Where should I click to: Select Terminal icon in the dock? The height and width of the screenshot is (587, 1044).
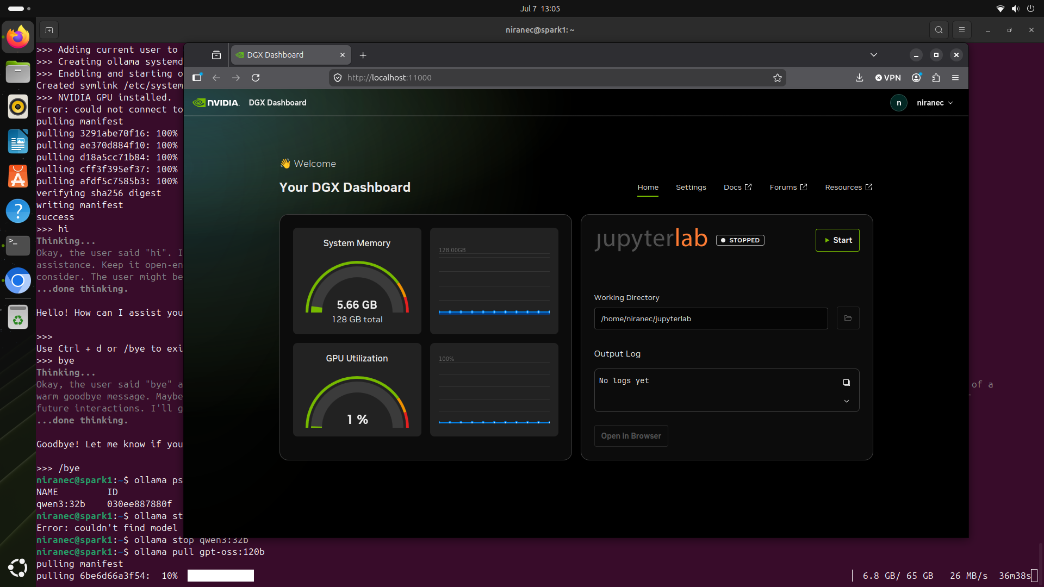(x=18, y=246)
